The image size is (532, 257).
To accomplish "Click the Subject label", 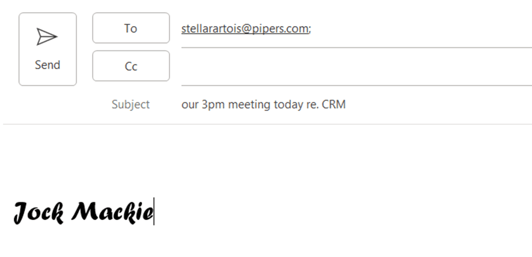I will [x=130, y=105].
